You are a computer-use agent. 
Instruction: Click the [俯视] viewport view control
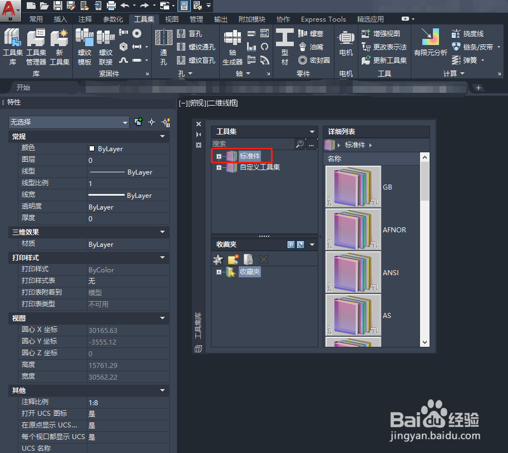point(197,103)
